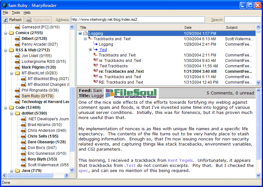Click the XML icon next to Brad Abrams
The width and height of the screenshot is (263, 187).
click(23, 125)
